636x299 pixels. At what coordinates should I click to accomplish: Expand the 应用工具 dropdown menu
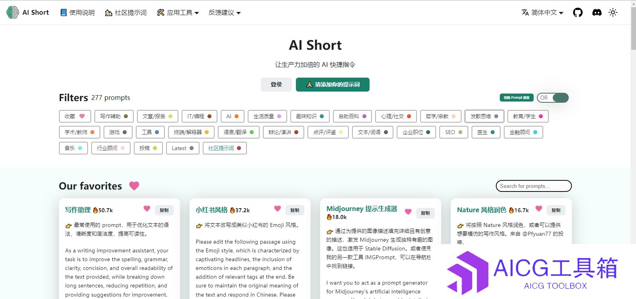[x=178, y=12]
